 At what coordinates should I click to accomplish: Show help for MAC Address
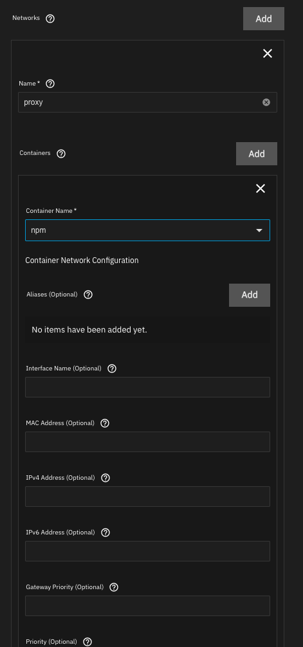[105, 423]
